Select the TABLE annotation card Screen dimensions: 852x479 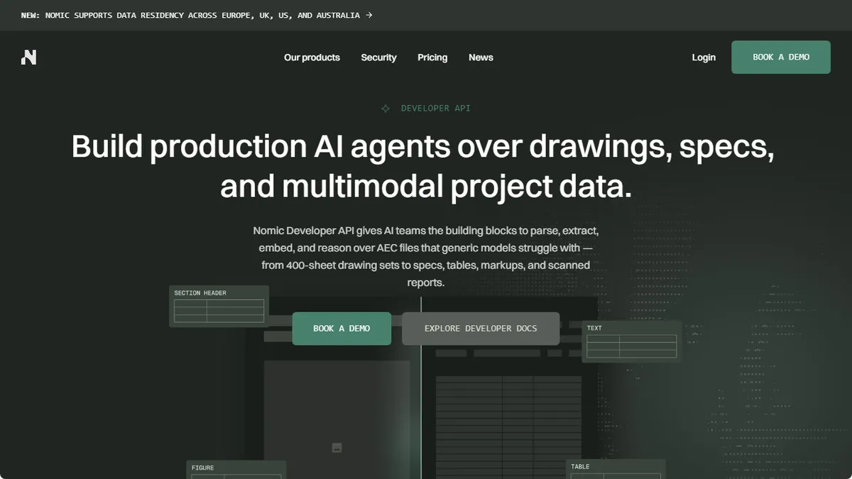[616, 470]
